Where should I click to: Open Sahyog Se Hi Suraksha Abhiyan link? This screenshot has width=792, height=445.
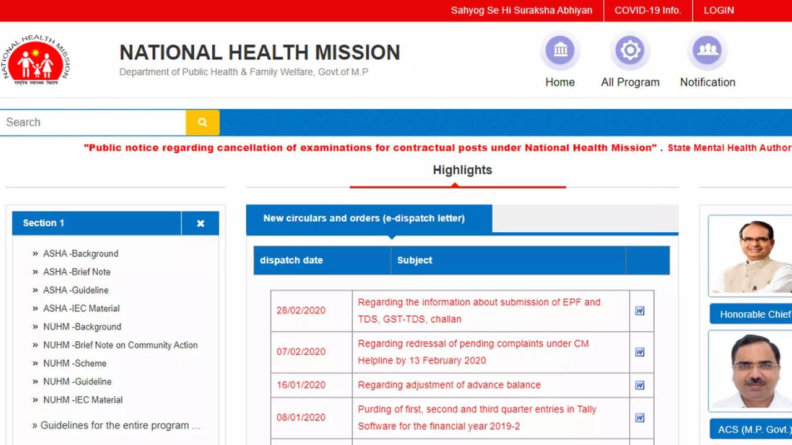[522, 11]
